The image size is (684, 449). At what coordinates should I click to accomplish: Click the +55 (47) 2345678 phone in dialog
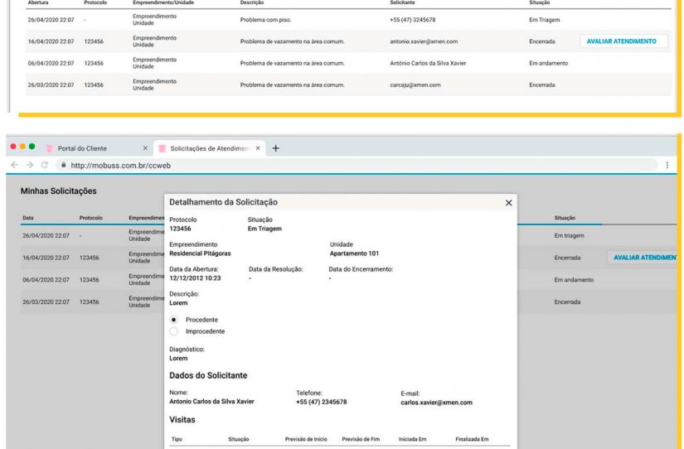[x=322, y=402]
